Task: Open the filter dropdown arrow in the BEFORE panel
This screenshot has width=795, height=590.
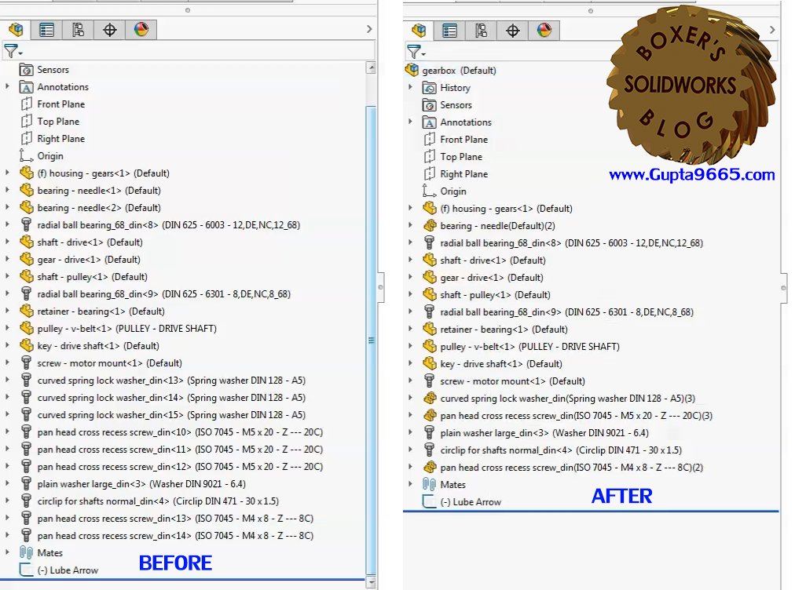Action: tap(20, 53)
